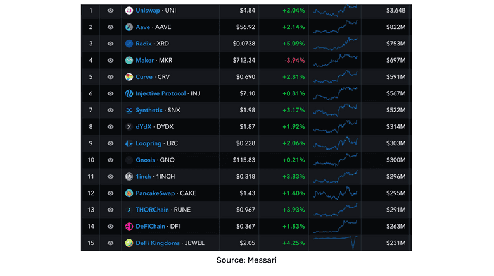Click the DeFiChain pink logo icon
Screen dimensions: 494x276
point(129,226)
